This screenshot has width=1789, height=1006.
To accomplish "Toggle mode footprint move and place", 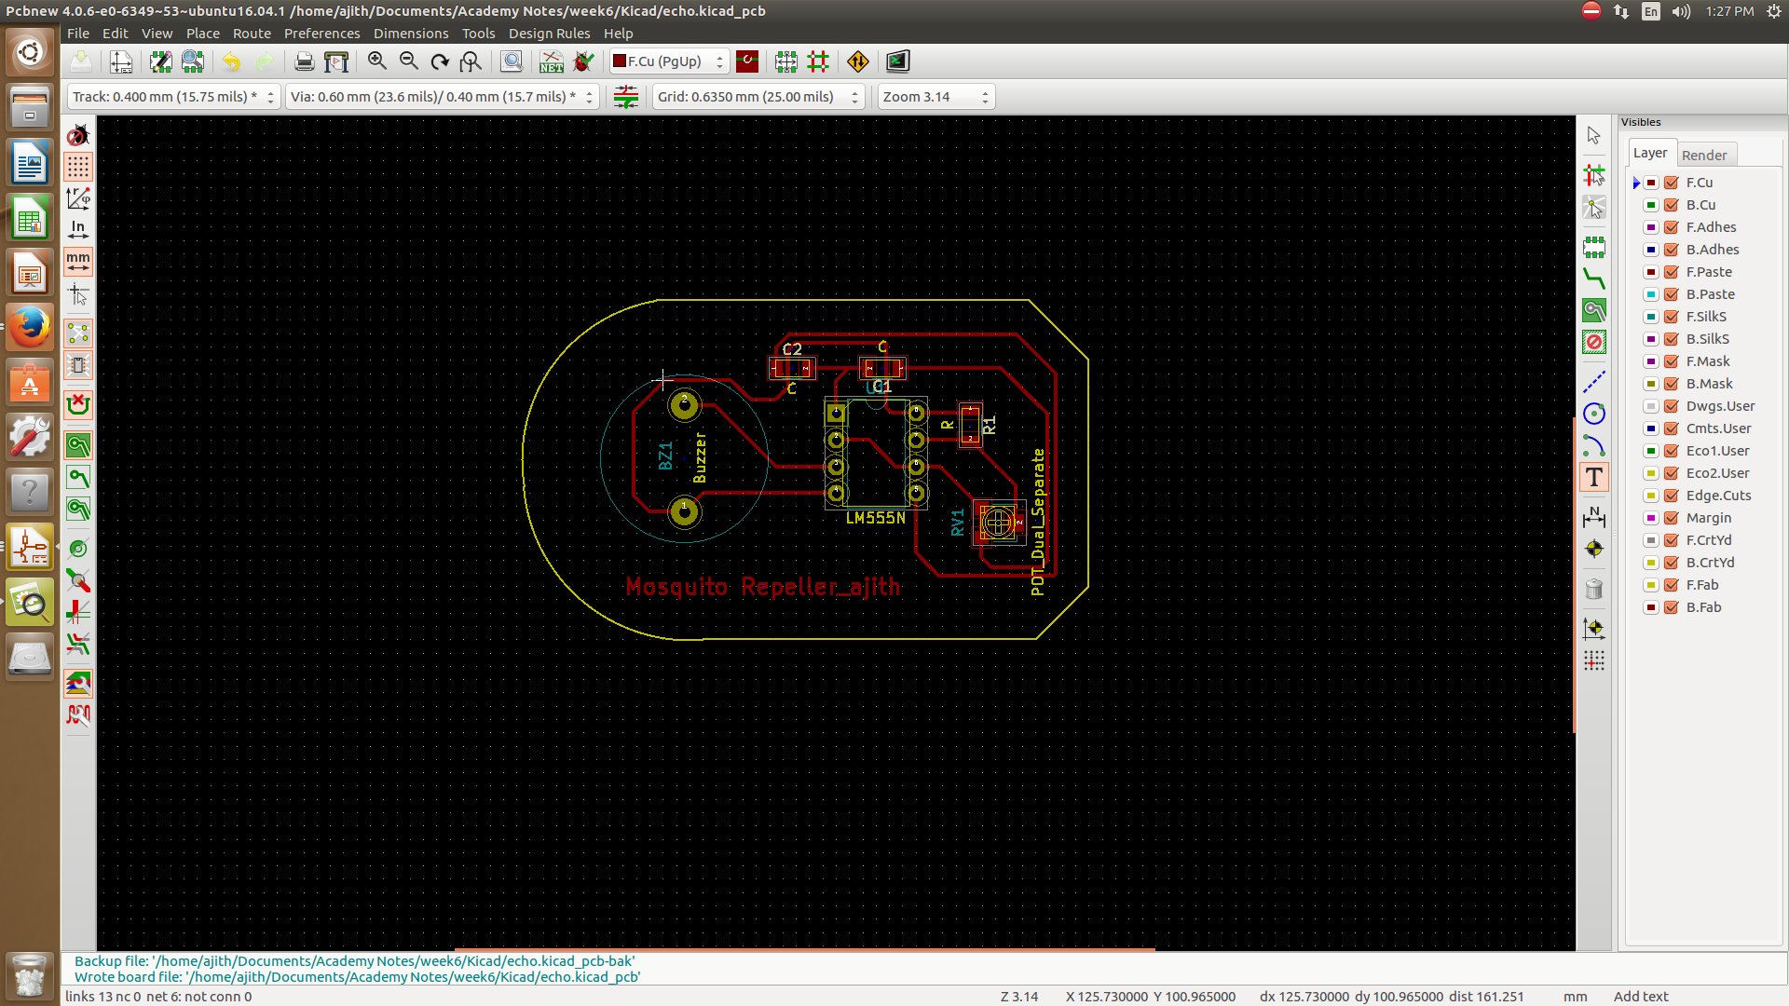I will [786, 61].
